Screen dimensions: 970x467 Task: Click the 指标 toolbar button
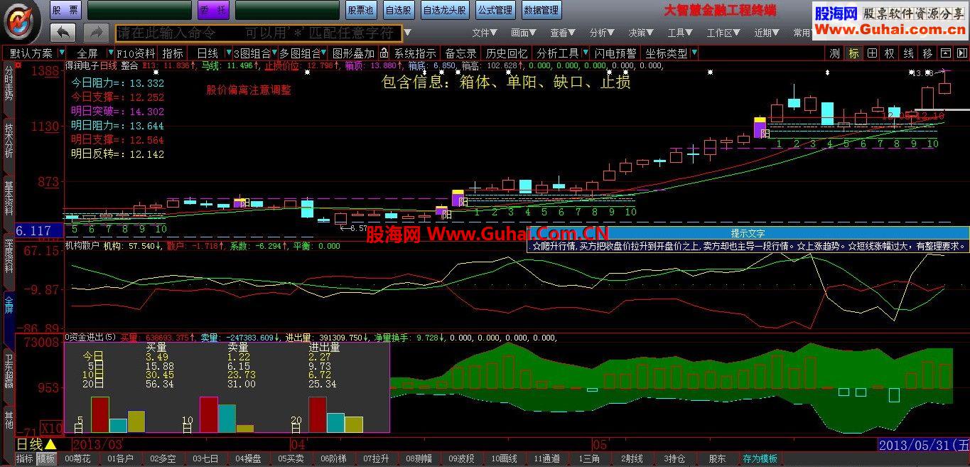click(173, 53)
